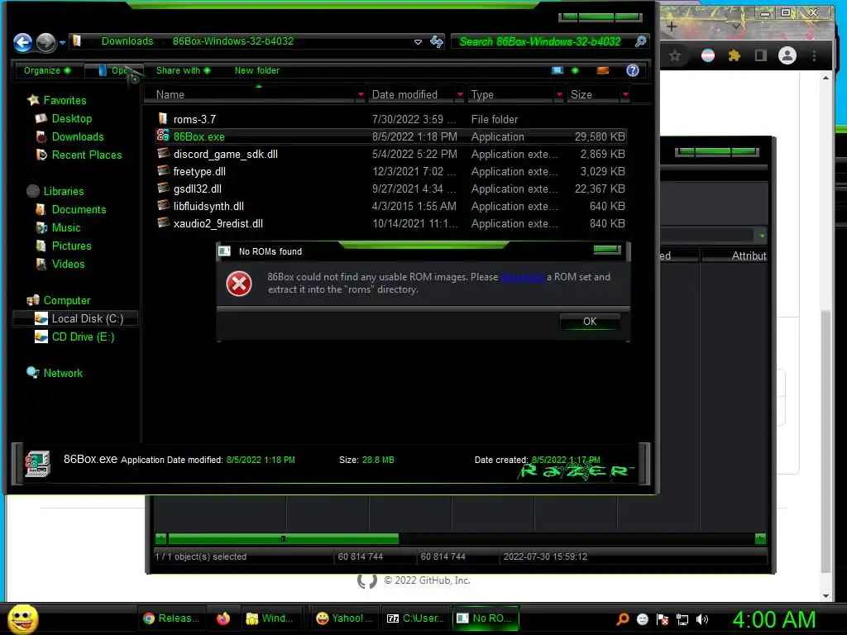Open browser three-dot menu
This screenshot has width=847, height=635.
click(x=814, y=55)
